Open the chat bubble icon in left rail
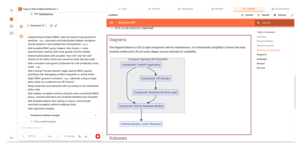302x149 pixels. [12, 26]
